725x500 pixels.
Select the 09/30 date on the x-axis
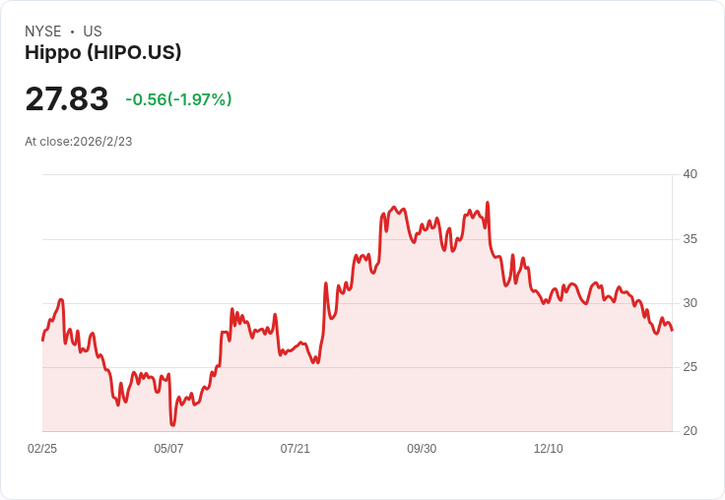pos(422,449)
